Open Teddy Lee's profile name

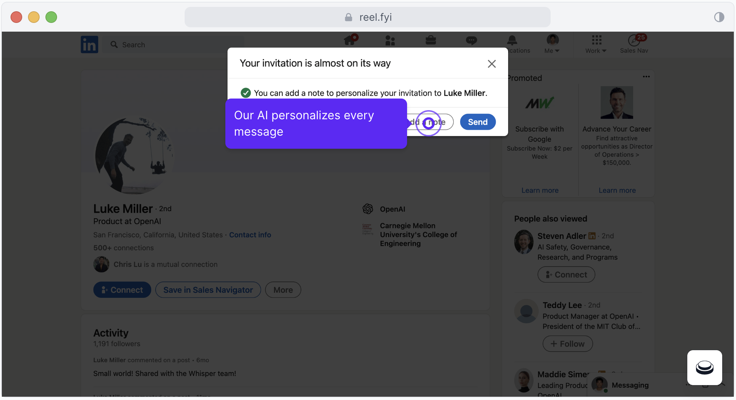(x=562, y=305)
